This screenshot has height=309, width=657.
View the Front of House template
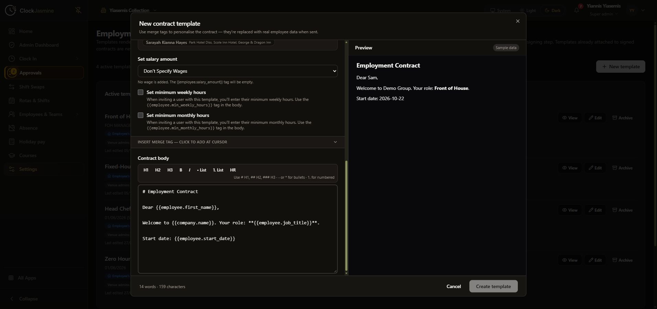pos(570,118)
